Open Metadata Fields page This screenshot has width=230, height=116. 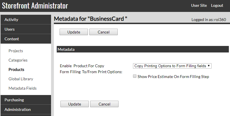[x=22, y=88]
